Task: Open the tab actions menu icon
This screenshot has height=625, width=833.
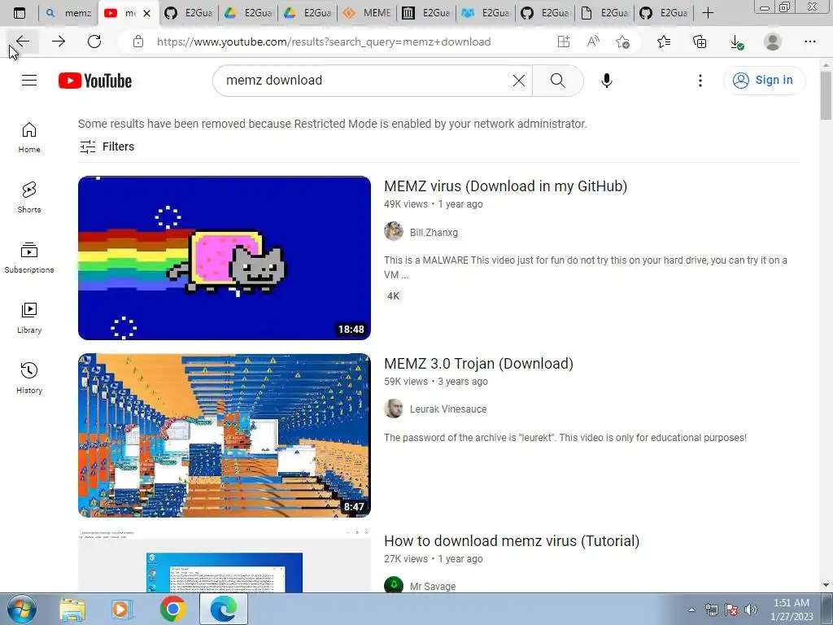Action: pos(20,13)
